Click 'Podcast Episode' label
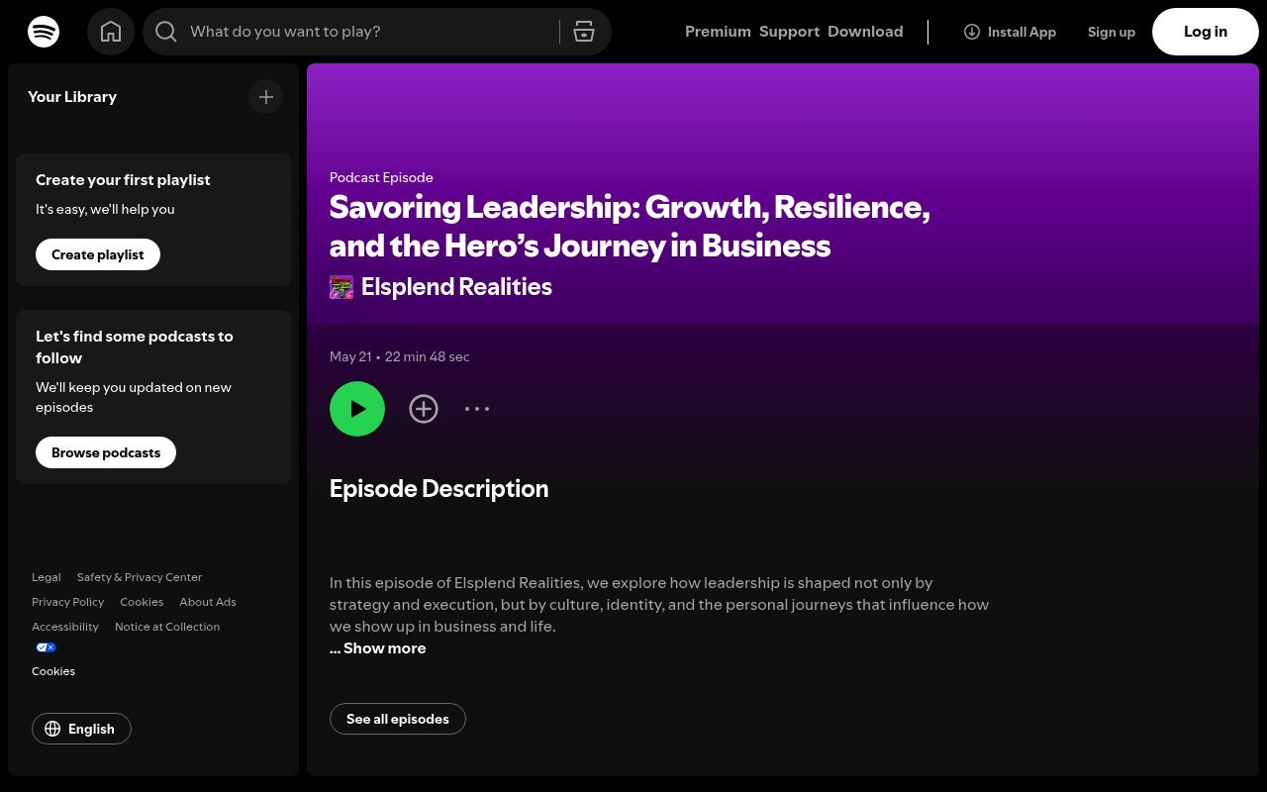Image resolution: width=1267 pixels, height=792 pixels. tap(381, 177)
